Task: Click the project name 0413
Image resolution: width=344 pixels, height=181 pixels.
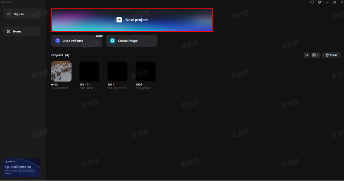Action: [x=54, y=85]
